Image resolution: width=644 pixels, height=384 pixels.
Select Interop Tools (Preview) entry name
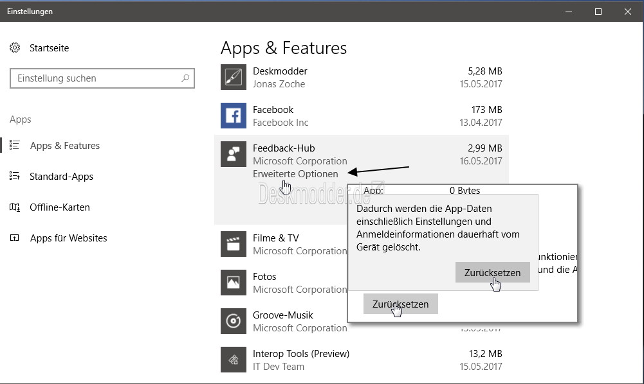pos(301,353)
